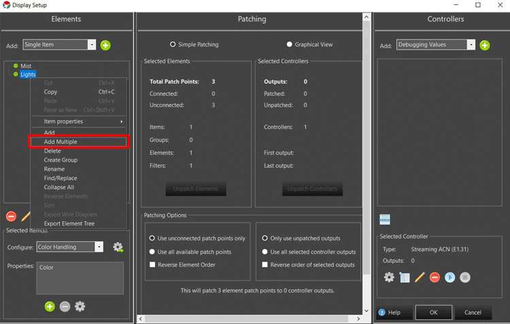Click red delete icon in Elements panel
510x324 pixels.
(x=11, y=217)
